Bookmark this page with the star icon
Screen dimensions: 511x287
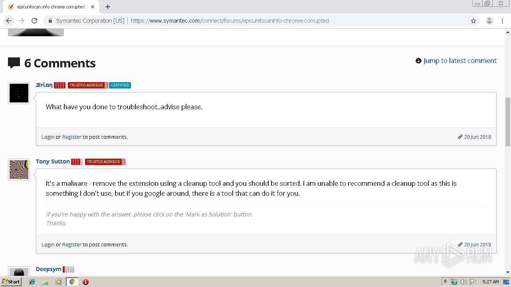point(473,21)
